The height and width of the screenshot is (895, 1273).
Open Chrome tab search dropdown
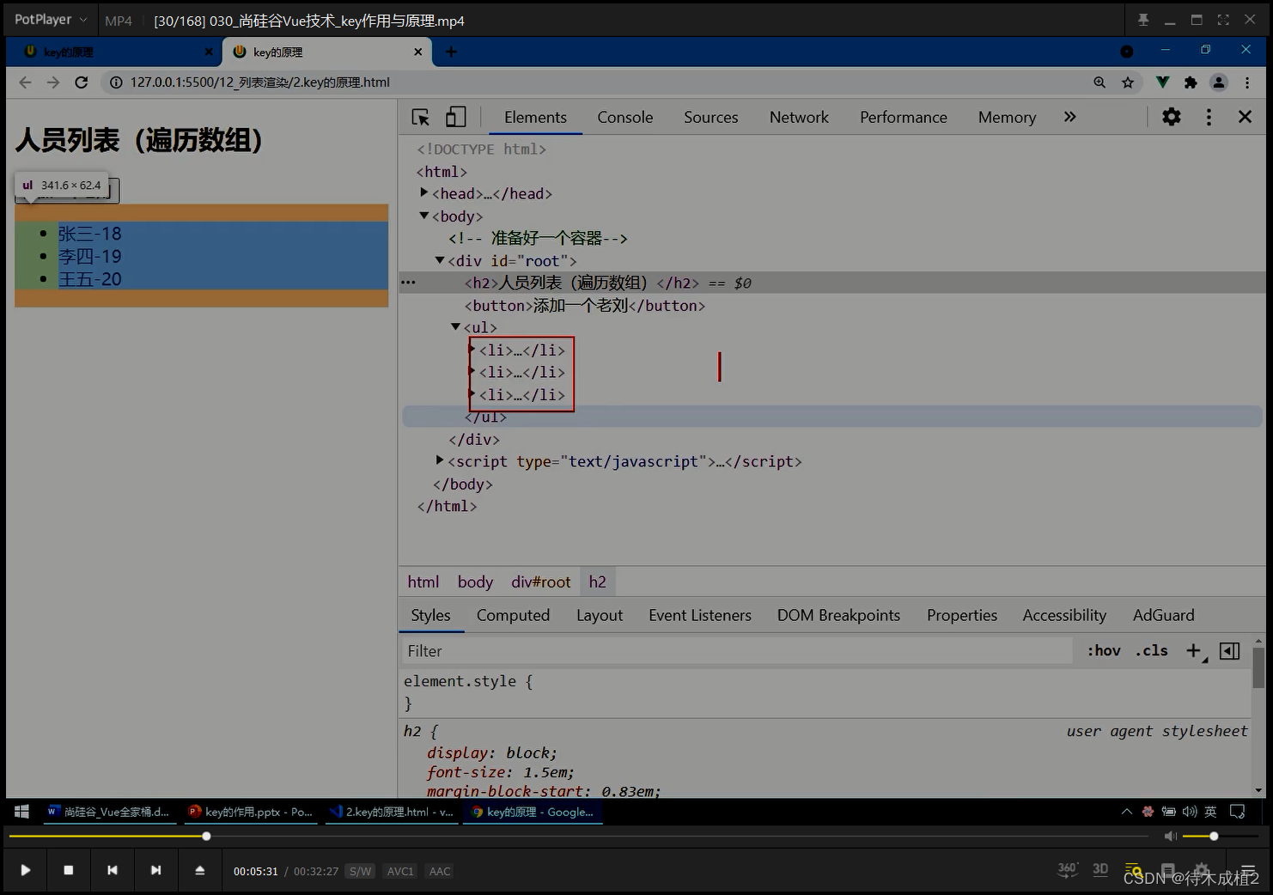click(1127, 52)
